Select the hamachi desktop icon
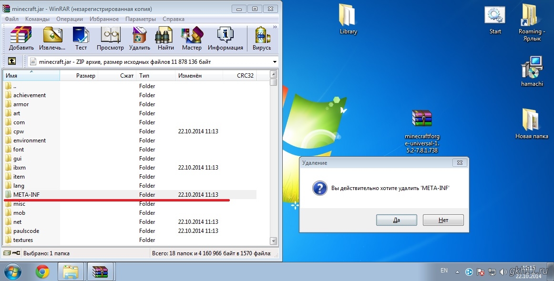 pyautogui.click(x=532, y=71)
